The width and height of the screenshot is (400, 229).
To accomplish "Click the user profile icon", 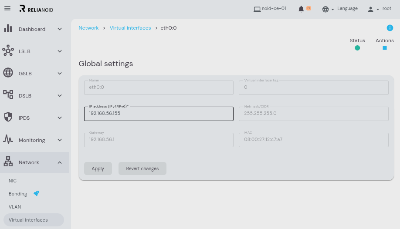I will click(370, 10).
